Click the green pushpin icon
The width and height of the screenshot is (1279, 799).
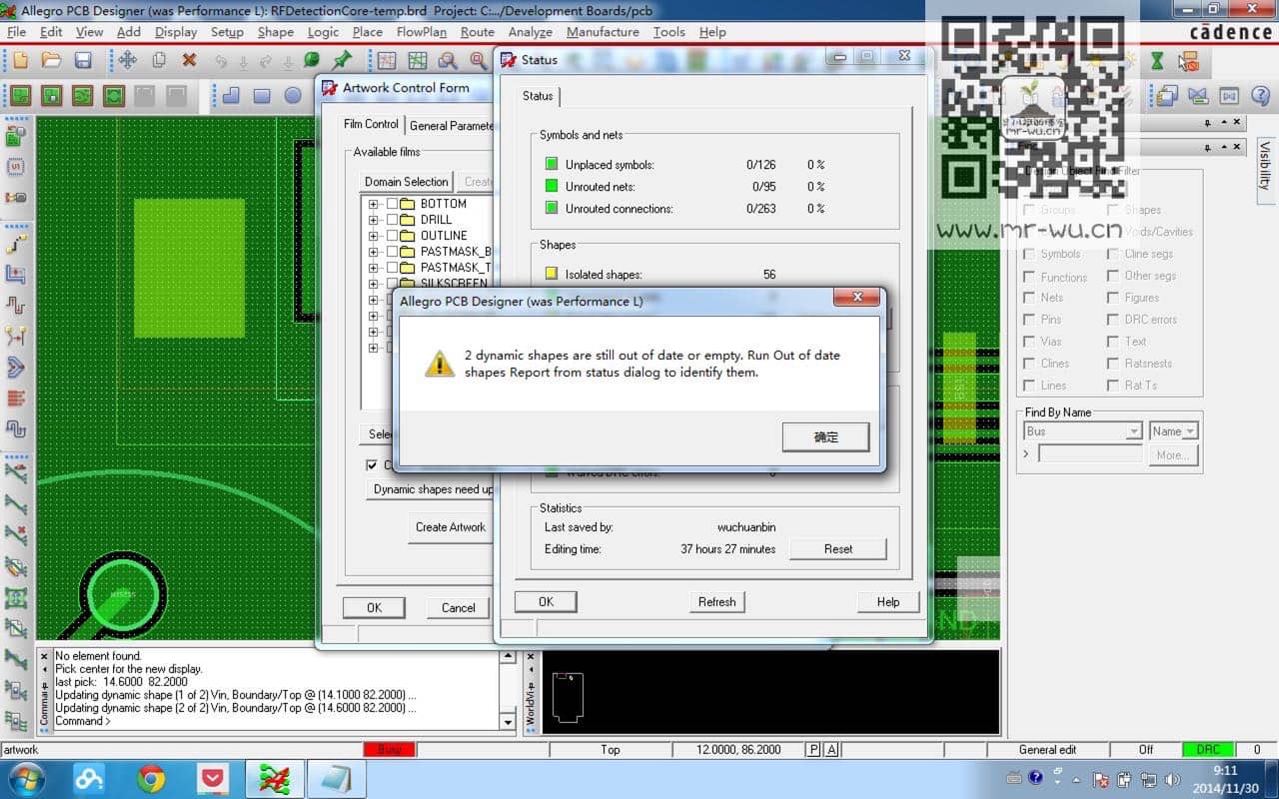[343, 60]
